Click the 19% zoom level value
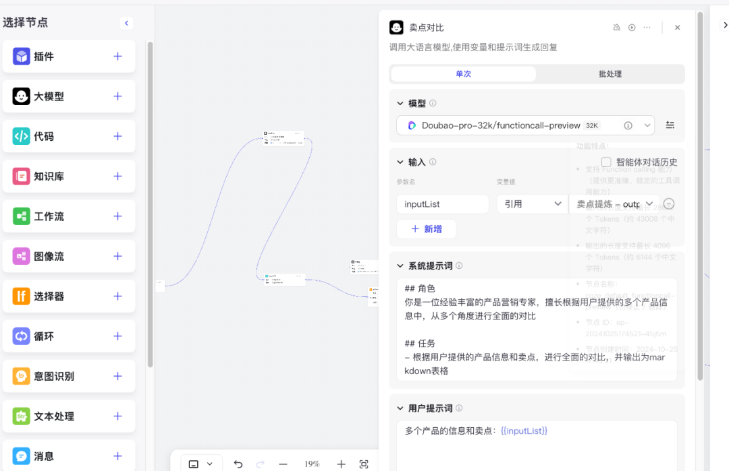The width and height of the screenshot is (729, 471). coord(312,464)
